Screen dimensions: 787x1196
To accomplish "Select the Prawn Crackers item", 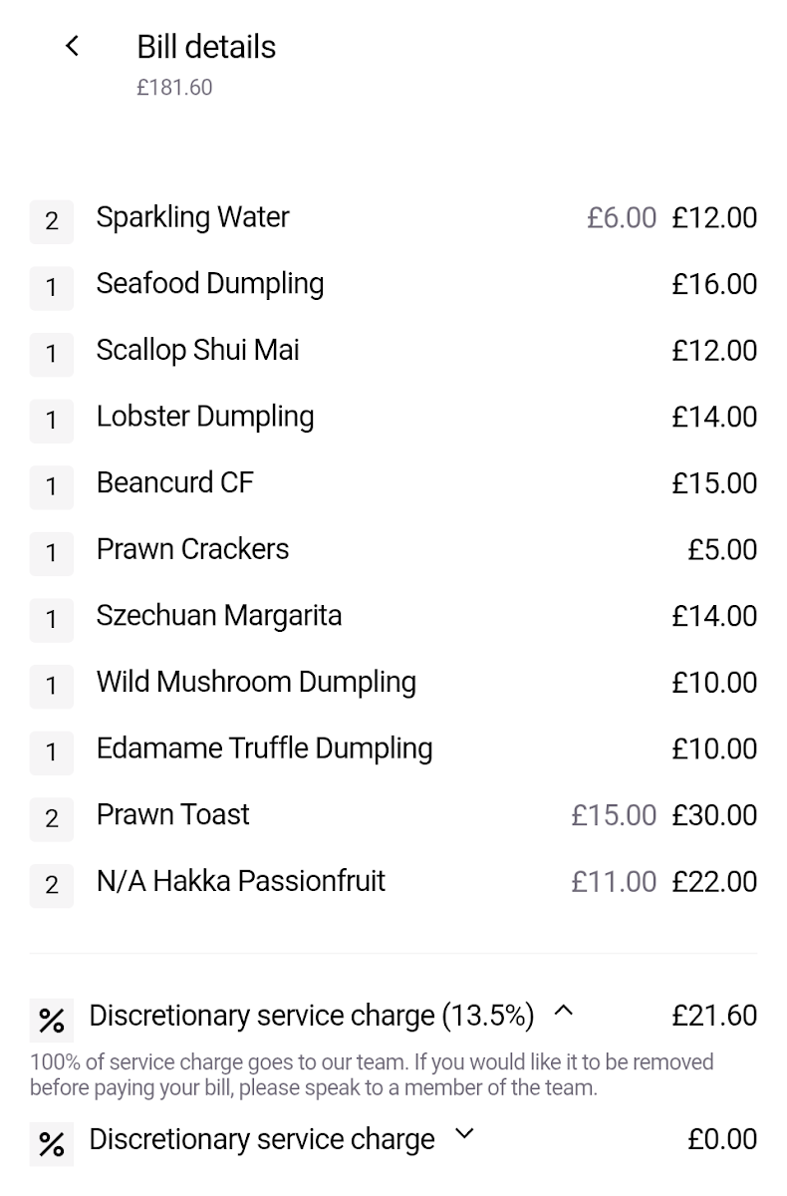I will pyautogui.click(x=192, y=549).
